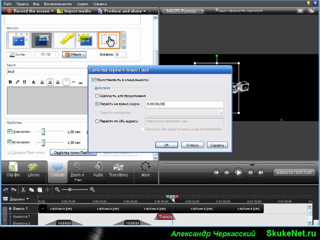Open the Clip Bin panel
The width and height of the screenshot is (320, 240).
point(13,169)
